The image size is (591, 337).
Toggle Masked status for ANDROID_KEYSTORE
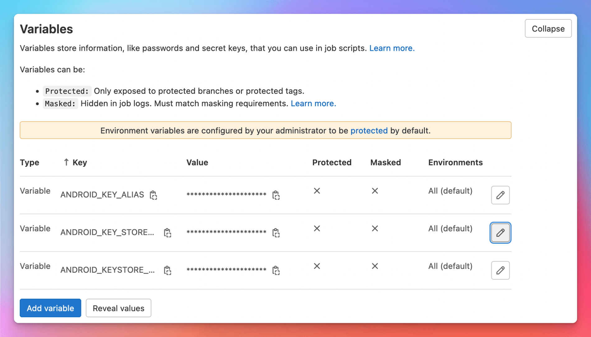[x=375, y=266]
